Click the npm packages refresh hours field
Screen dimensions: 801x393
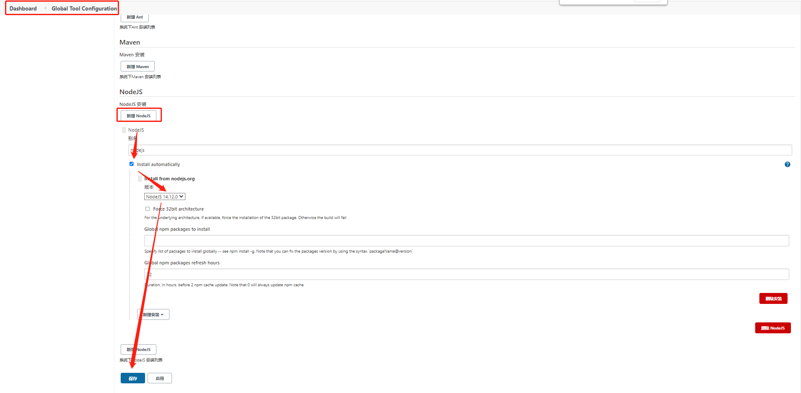[466, 274]
